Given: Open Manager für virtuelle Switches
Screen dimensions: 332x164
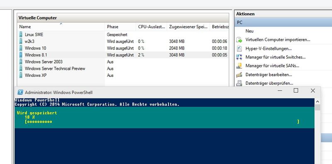Looking at the screenshot, I should click(x=276, y=57).
